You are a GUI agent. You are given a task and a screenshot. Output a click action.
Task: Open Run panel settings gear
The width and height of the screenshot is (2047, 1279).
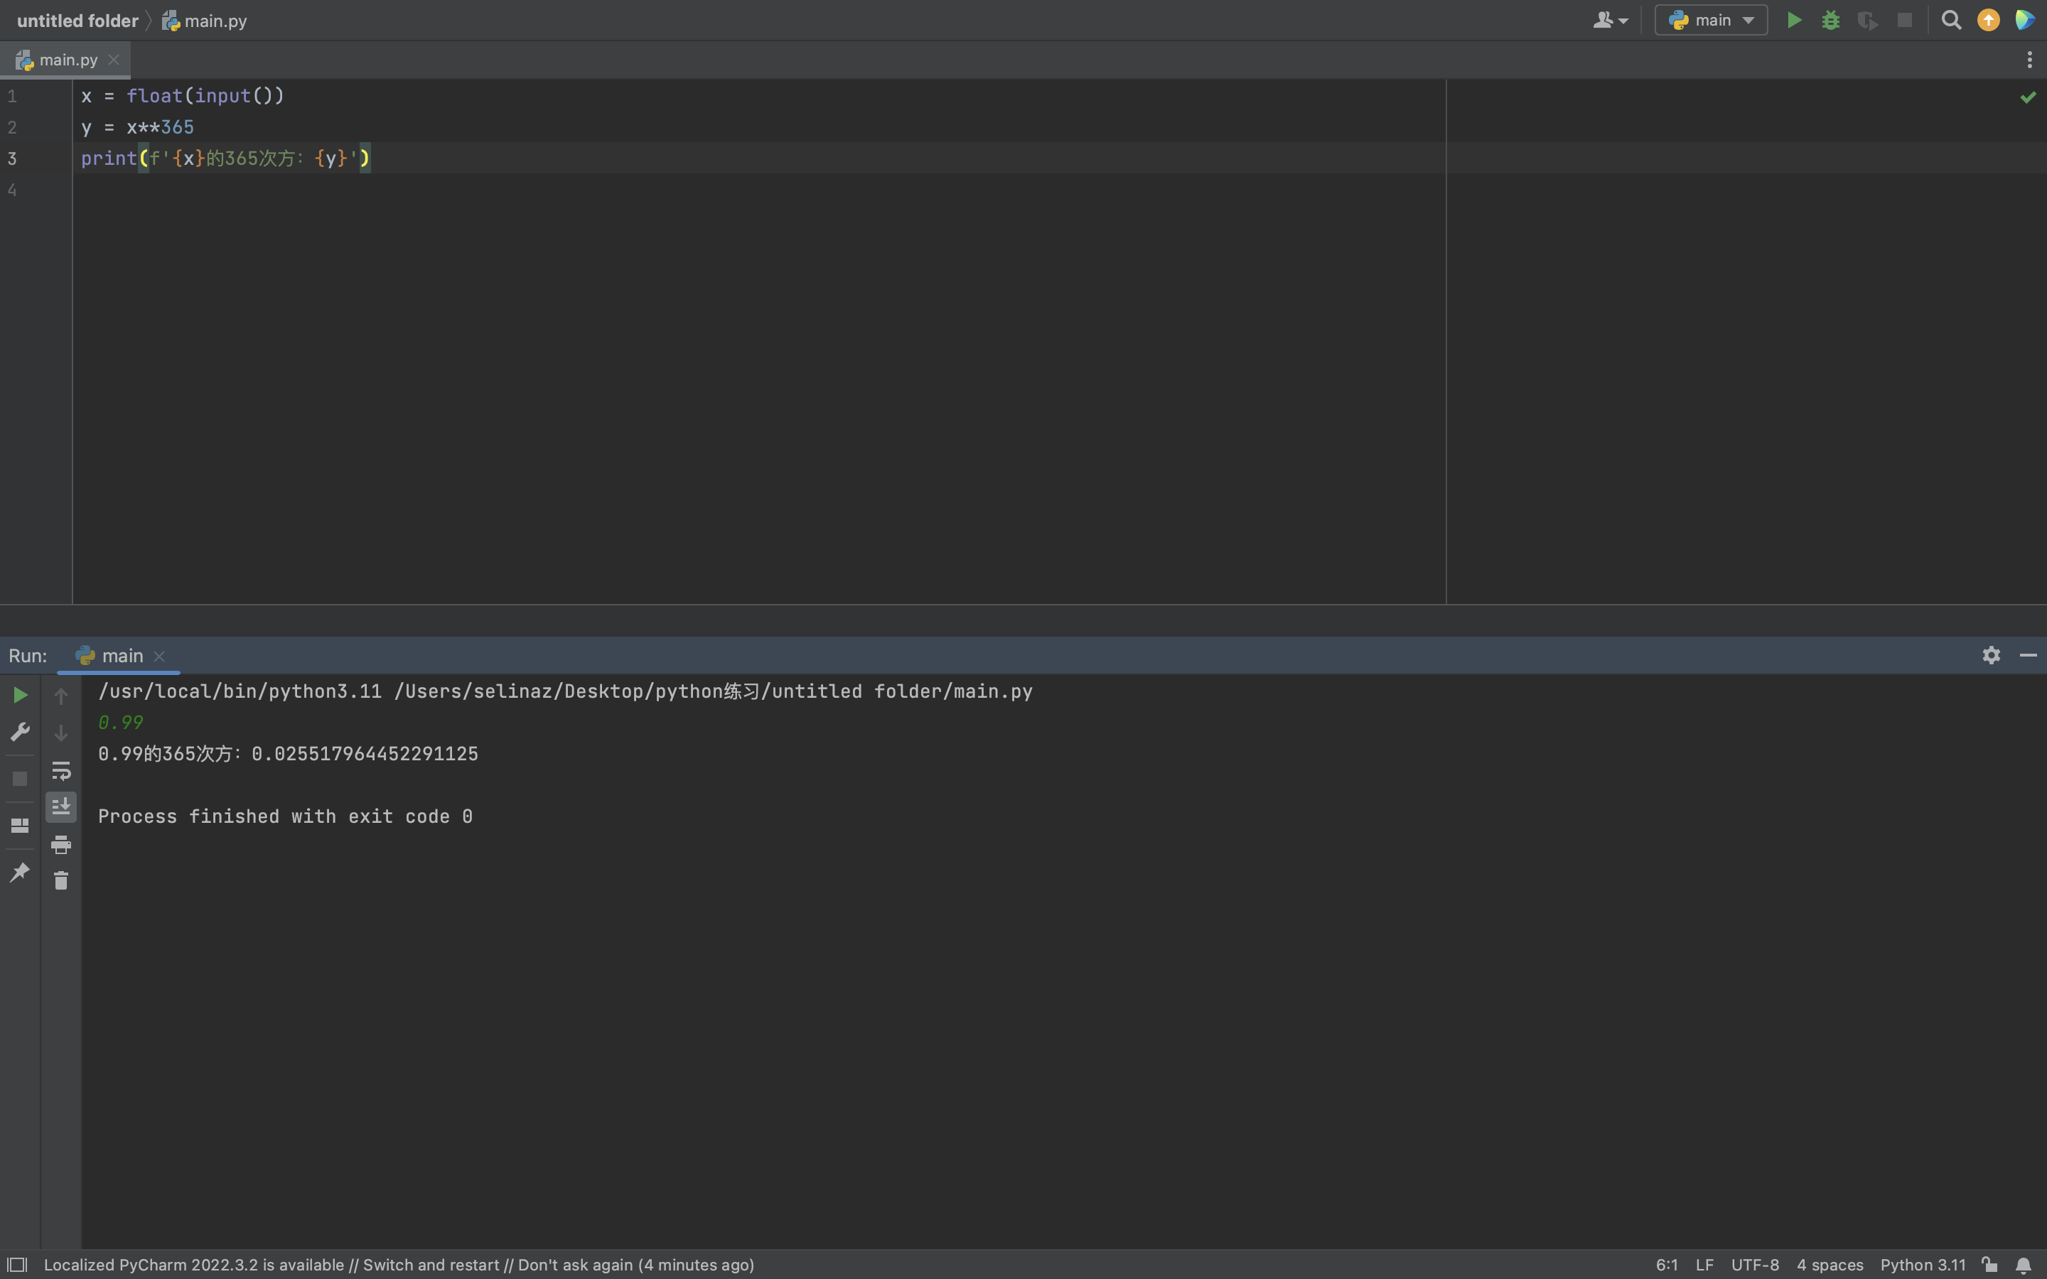[1991, 656]
